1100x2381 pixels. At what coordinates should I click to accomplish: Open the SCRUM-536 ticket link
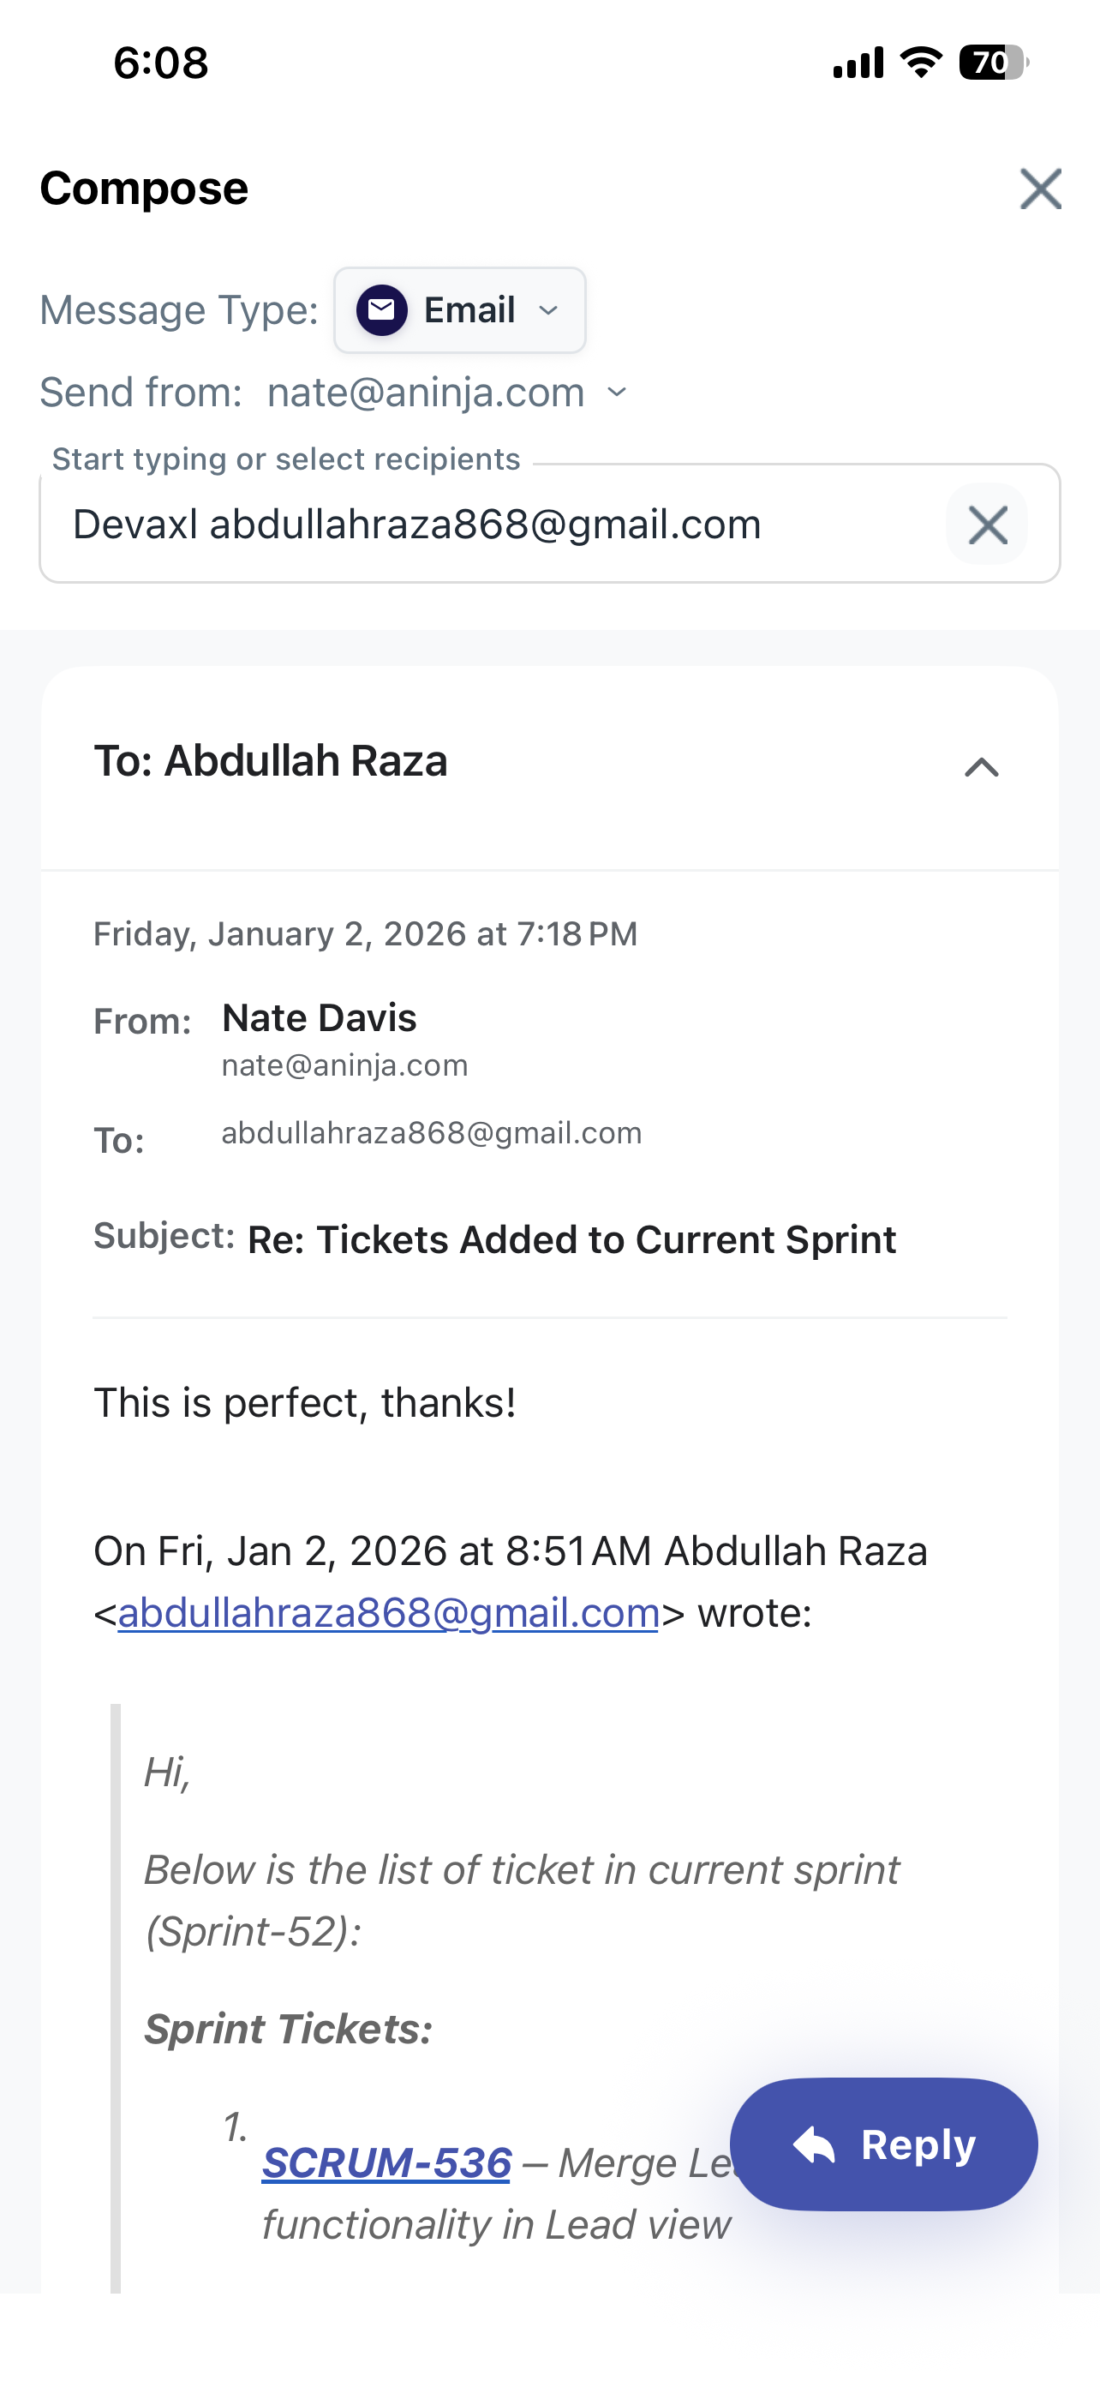click(x=386, y=2162)
